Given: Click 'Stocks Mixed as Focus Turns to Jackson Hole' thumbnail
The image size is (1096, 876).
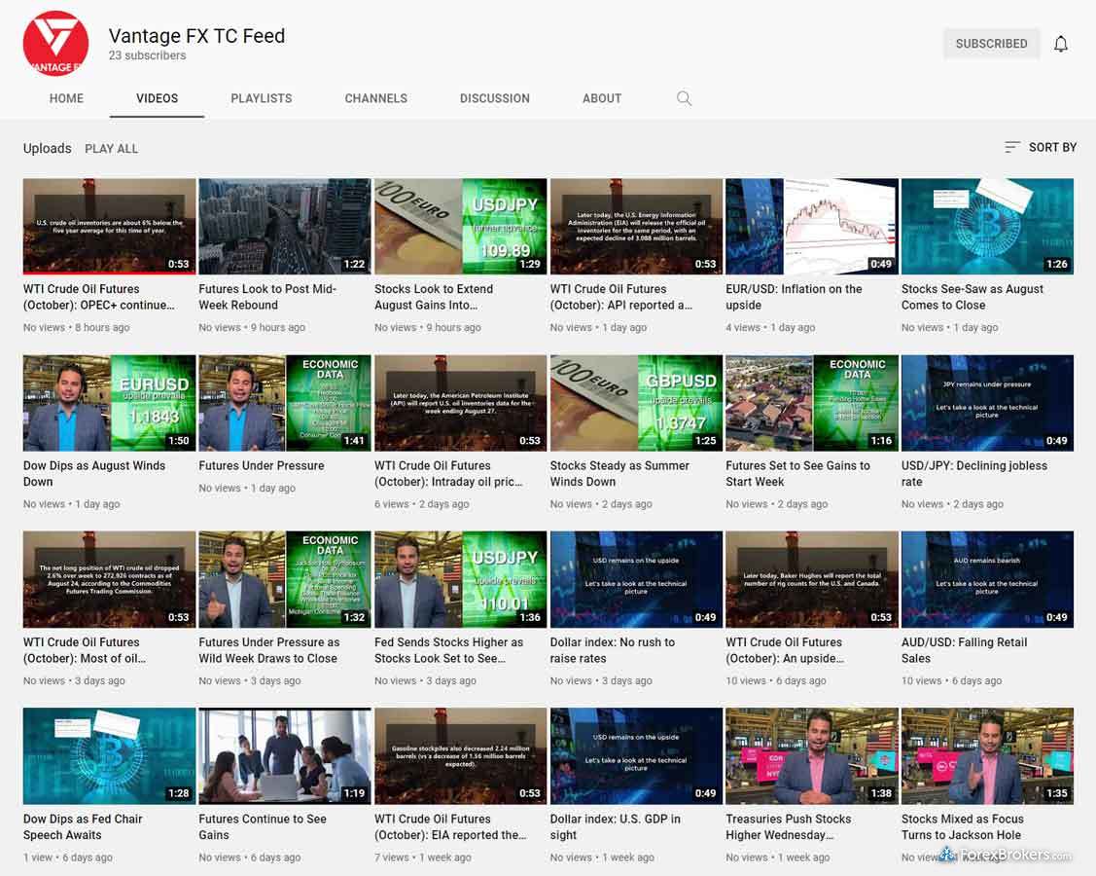Looking at the screenshot, I should pyautogui.click(x=987, y=755).
